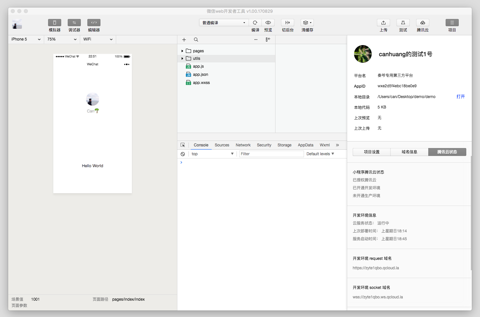
Task: Expand the pages folder
Action: [x=182, y=51]
